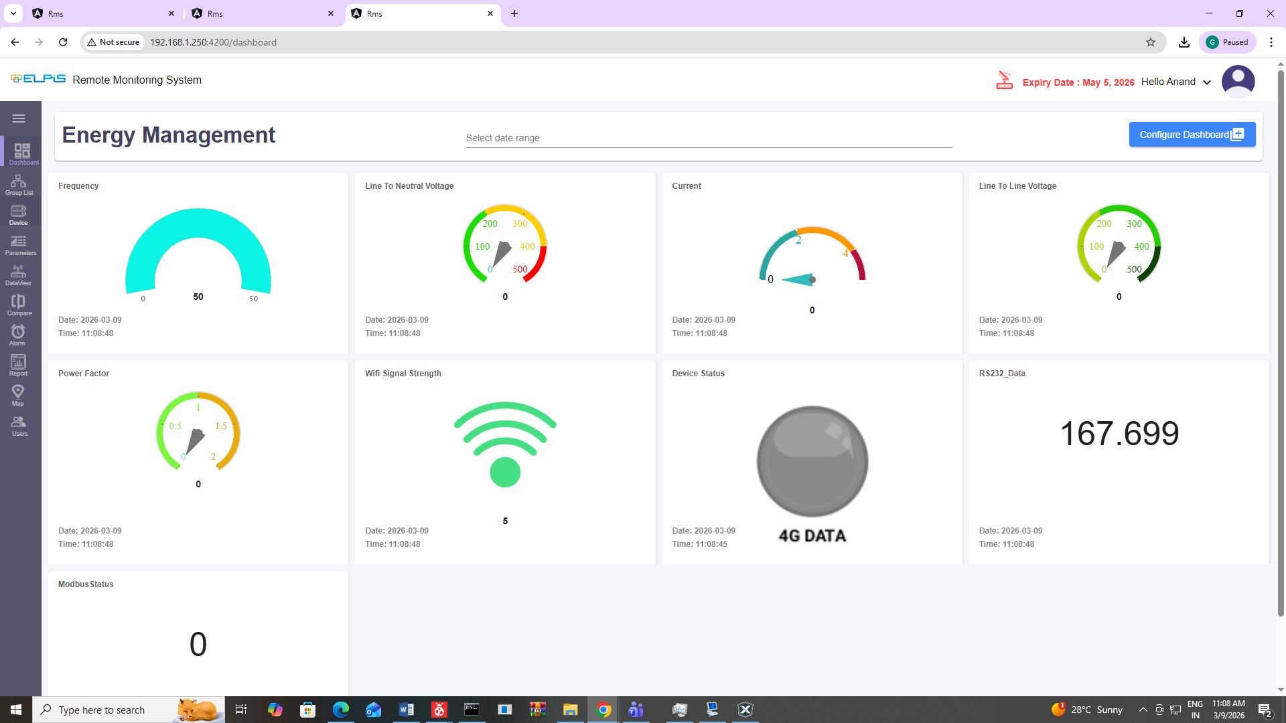1286x723 pixels.
Task: Bookmark this page with star icon
Action: 1151,42
